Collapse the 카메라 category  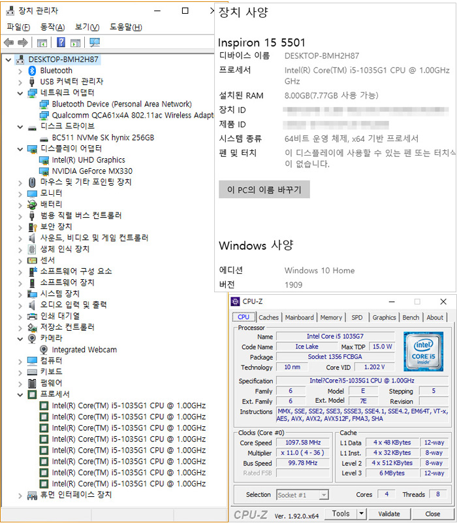pyautogui.click(x=20, y=339)
